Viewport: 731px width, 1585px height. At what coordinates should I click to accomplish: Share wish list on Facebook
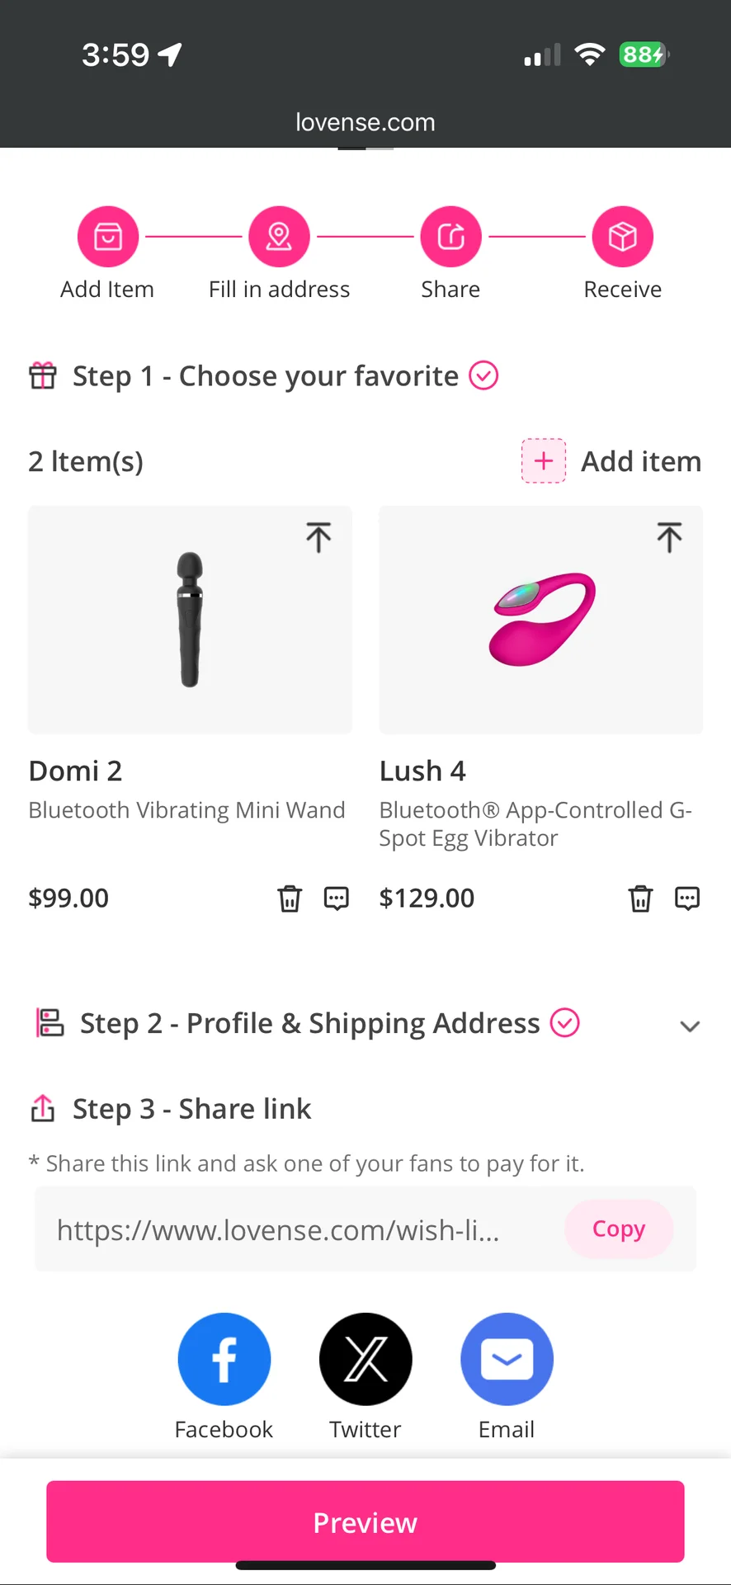click(224, 1359)
